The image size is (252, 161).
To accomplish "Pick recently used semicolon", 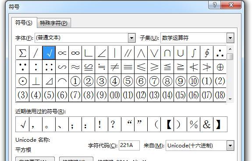I will (x=75, y=124).
